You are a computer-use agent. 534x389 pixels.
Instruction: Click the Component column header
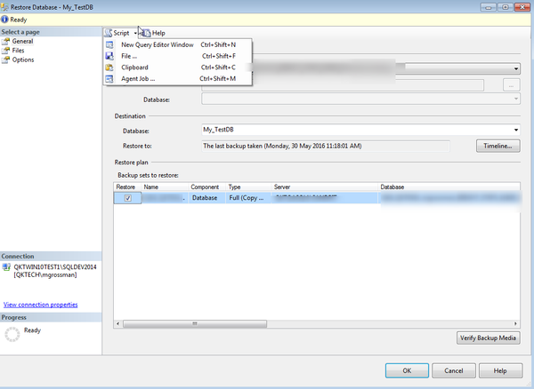(x=207, y=187)
